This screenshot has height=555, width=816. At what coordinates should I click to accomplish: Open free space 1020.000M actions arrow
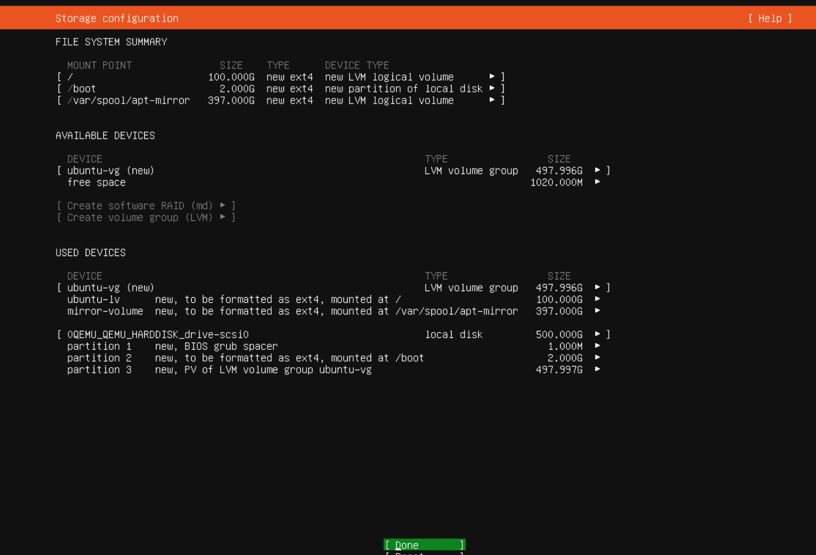point(597,182)
